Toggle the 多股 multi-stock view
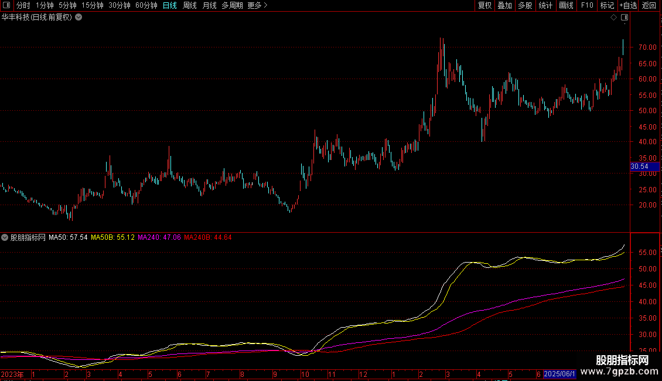 pos(525,5)
